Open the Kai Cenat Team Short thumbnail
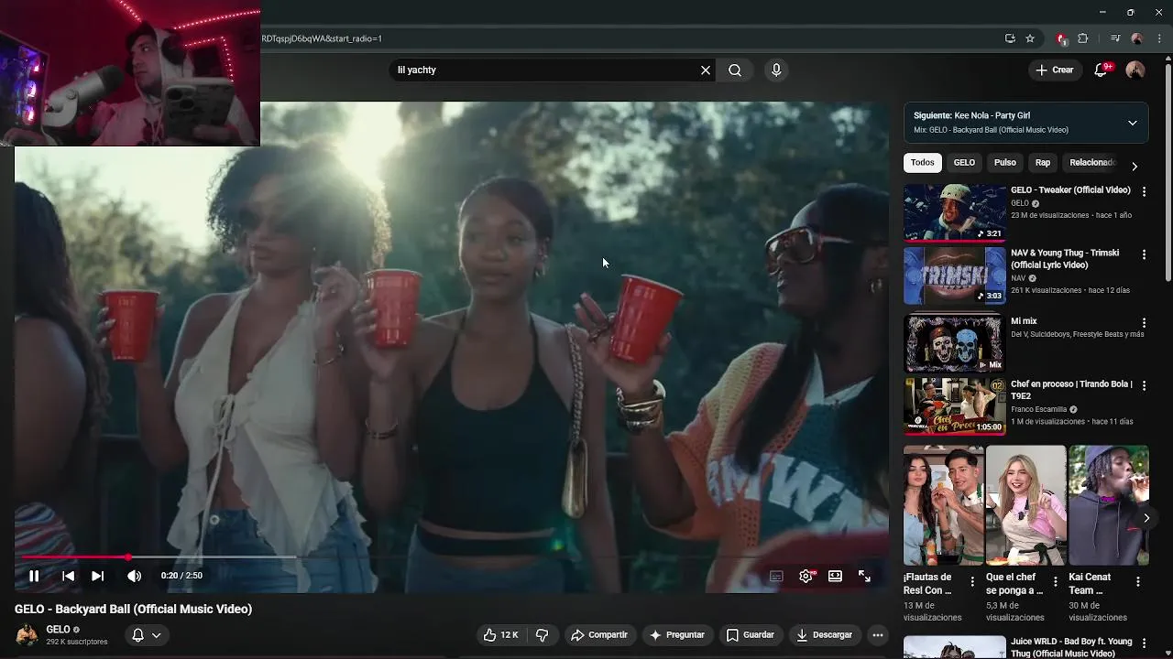Viewport: 1173px width, 659px height. [1109, 505]
